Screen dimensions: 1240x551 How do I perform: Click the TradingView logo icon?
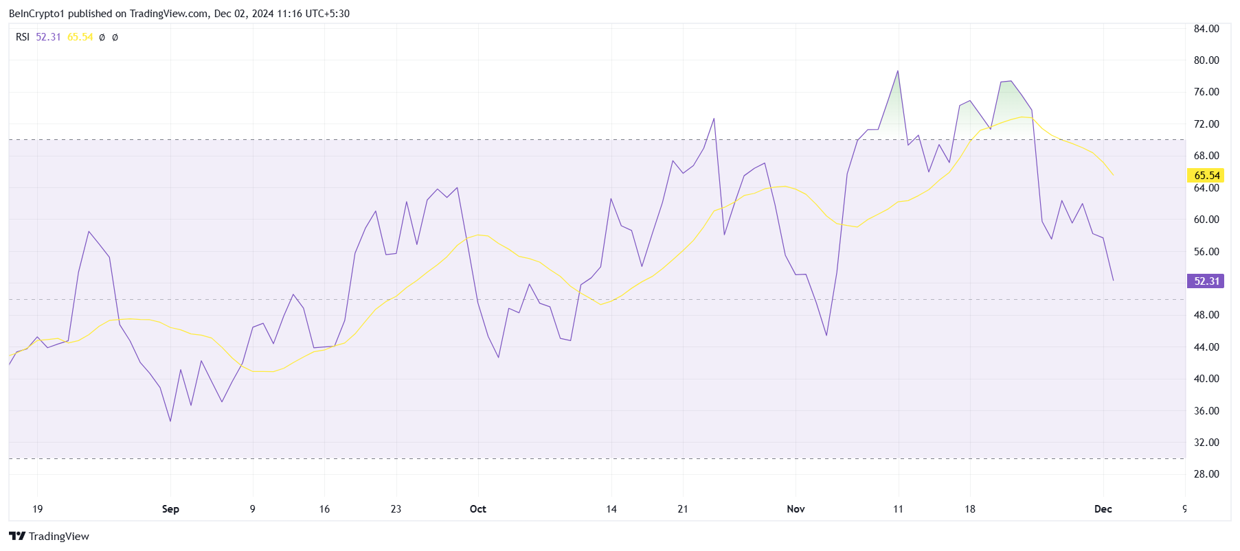point(17,536)
